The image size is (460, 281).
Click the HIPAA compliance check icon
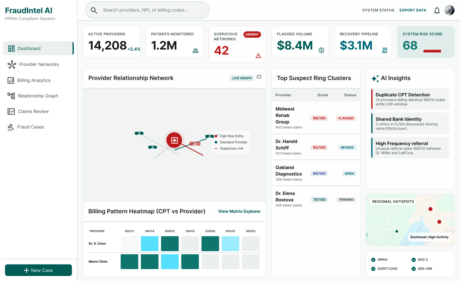pyautogui.click(x=373, y=259)
